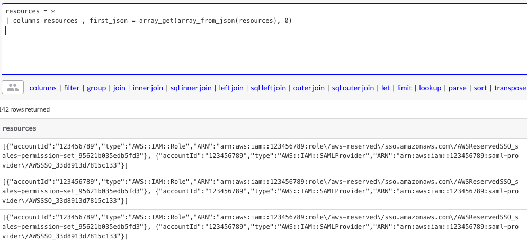The width and height of the screenshot is (527, 241).
Task: Click the parse operator link
Action: (457, 88)
